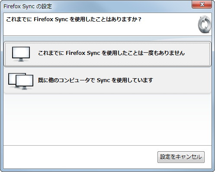Click the 設定をキャンセル button
The image size is (215, 172).
click(181, 157)
